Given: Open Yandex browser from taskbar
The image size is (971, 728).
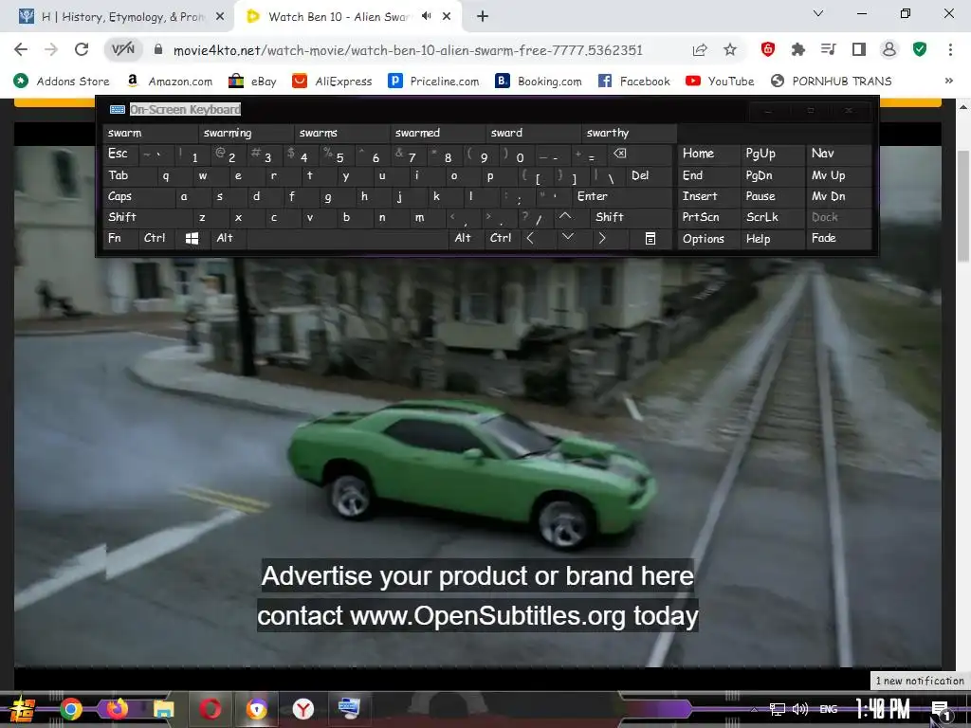Looking at the screenshot, I should pyautogui.click(x=302, y=709).
